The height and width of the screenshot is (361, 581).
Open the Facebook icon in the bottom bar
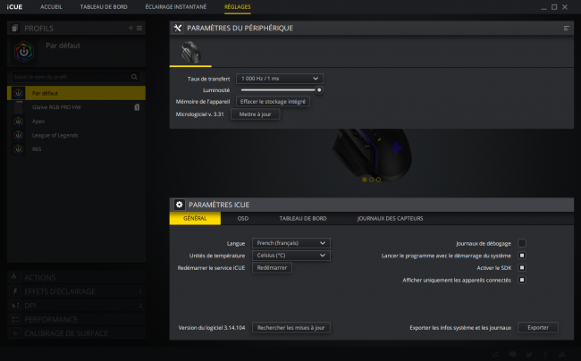pos(545,355)
